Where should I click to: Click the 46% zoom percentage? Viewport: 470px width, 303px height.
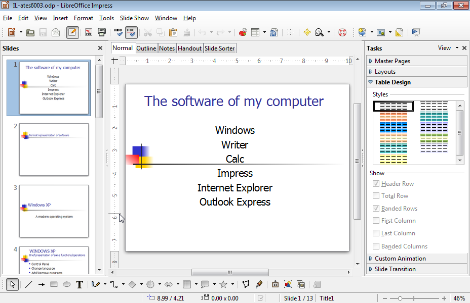459,298
